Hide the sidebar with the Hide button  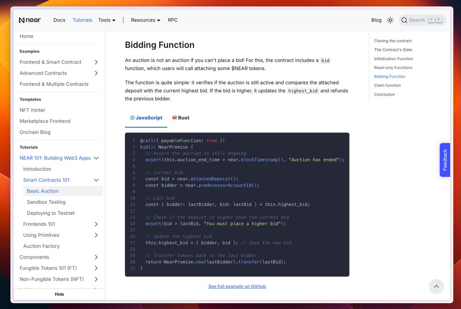click(59, 294)
